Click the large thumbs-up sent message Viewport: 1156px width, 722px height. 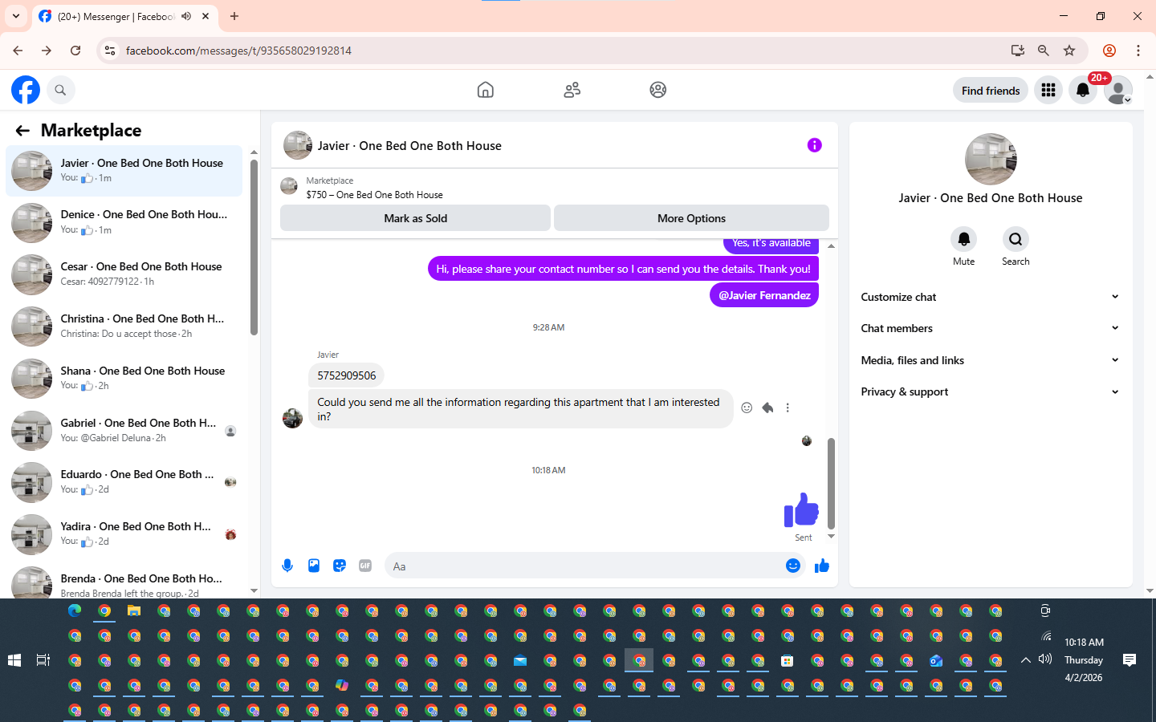pyautogui.click(x=801, y=509)
